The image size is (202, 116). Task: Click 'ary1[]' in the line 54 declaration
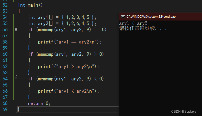45,17
